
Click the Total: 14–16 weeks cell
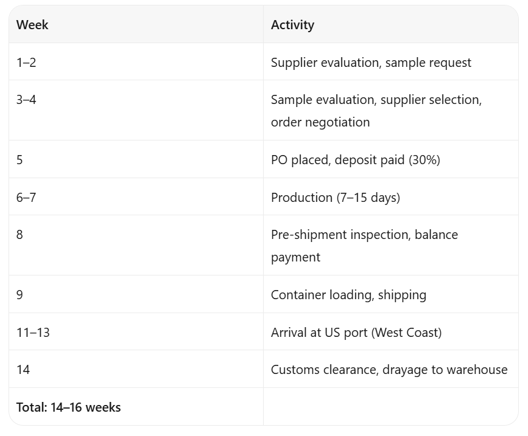coord(136,407)
